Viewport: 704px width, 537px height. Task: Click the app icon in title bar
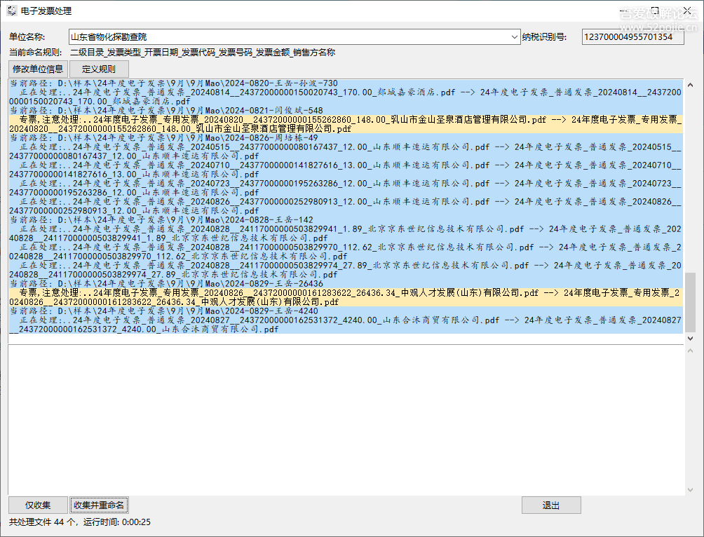(x=11, y=11)
